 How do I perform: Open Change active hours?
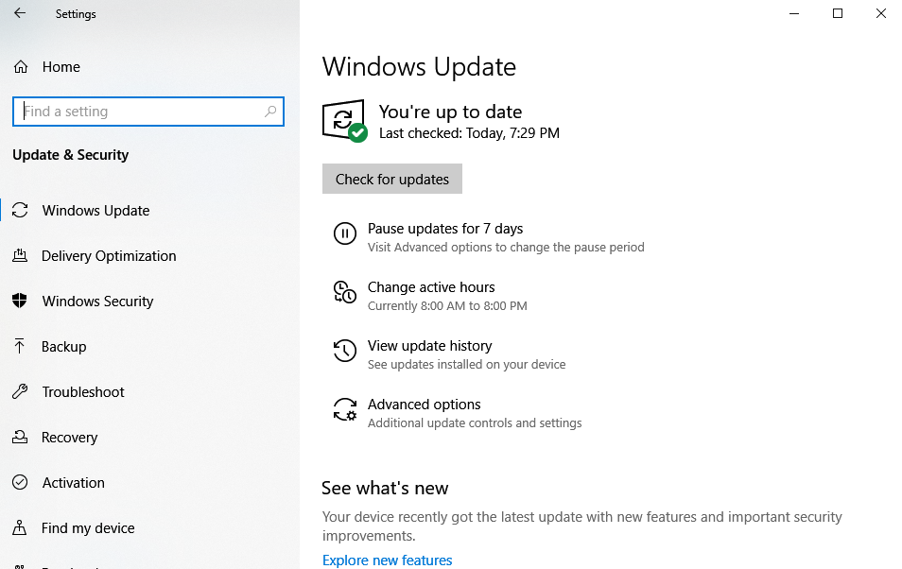[x=431, y=287]
